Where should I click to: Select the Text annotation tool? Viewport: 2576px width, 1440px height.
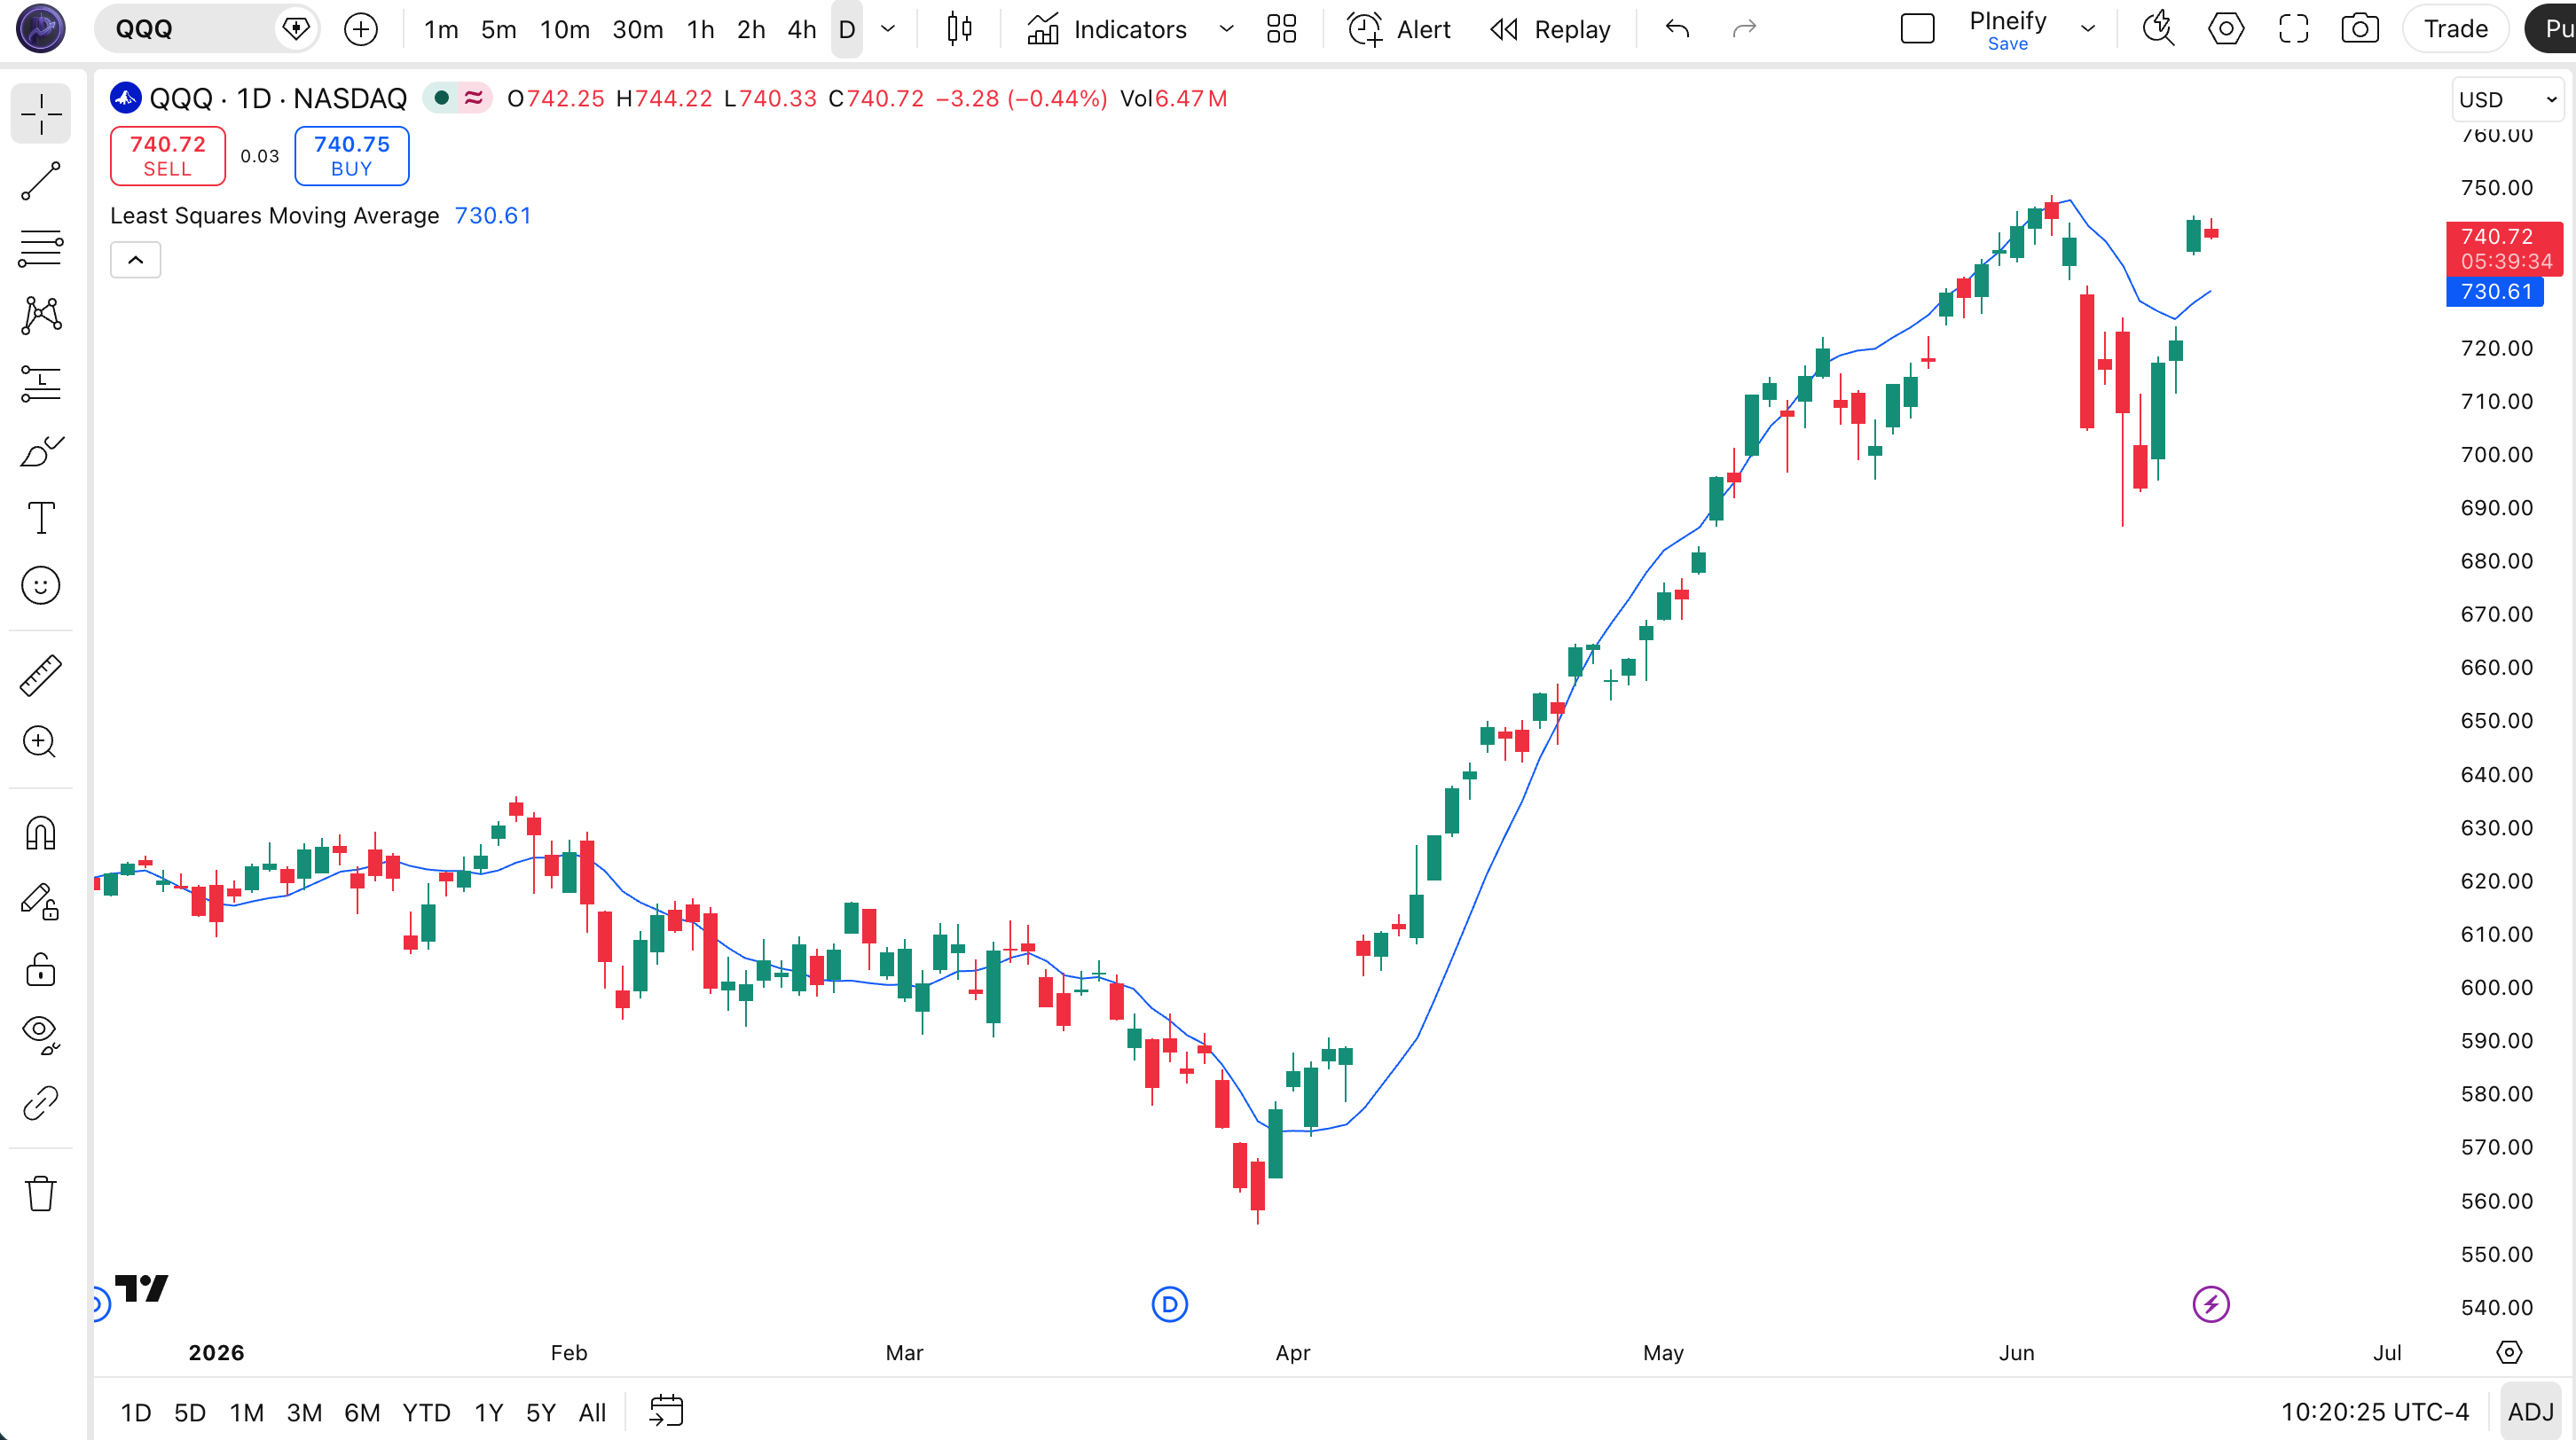41,518
